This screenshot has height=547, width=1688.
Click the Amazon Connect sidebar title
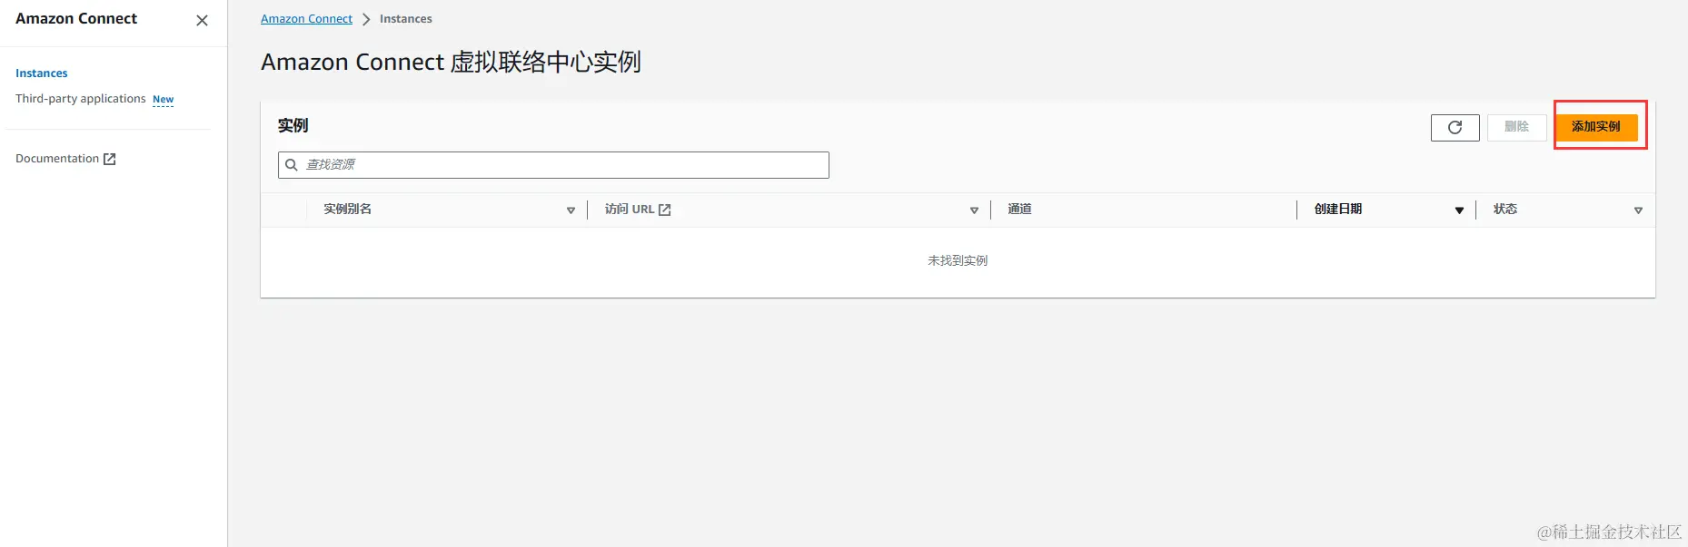76,19
